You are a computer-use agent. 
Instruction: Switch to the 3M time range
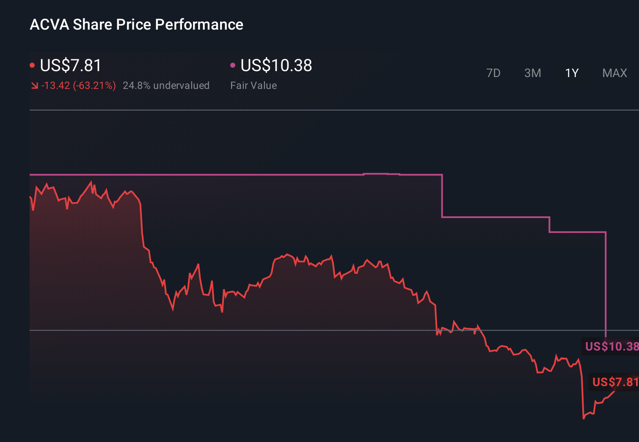533,73
